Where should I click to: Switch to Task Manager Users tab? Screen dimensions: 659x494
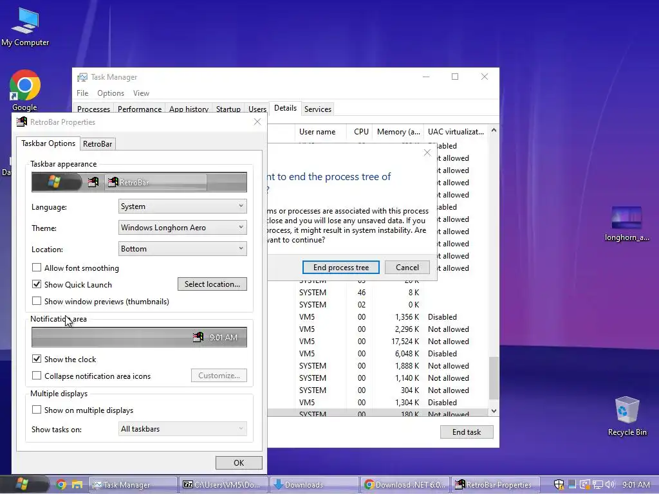[x=257, y=109]
